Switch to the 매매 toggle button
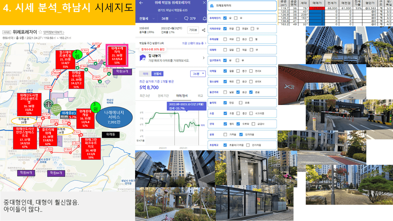 [x=146, y=74]
